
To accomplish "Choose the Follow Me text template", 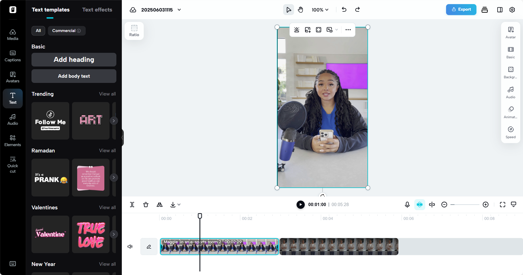I will pyautogui.click(x=50, y=121).
